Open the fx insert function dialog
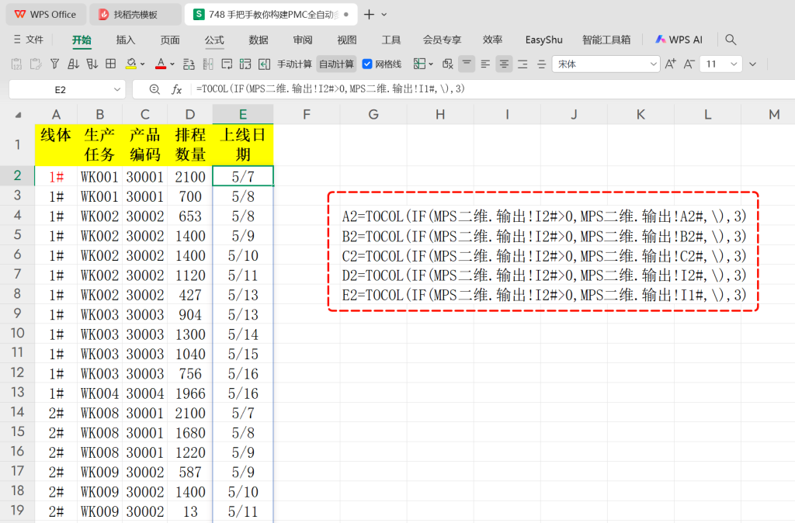The image size is (795, 523). [x=176, y=89]
